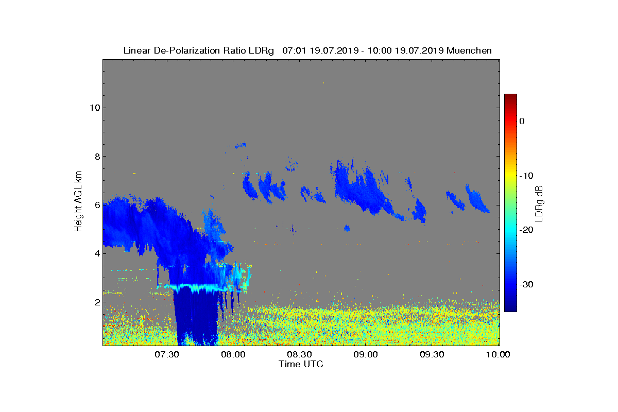Click the colorbar tick value '-10'
618x412 pixels.
(526, 176)
